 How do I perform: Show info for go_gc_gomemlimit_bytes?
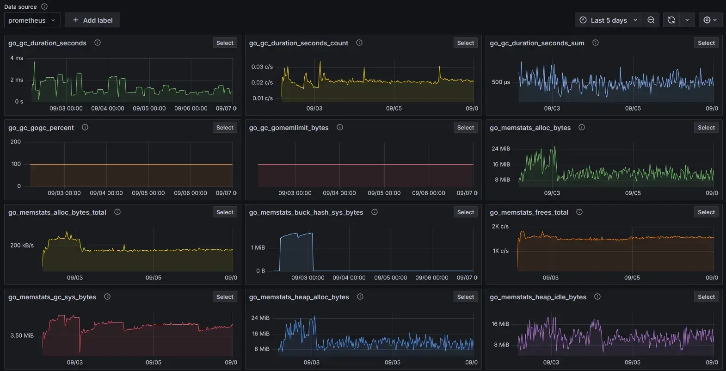pyautogui.click(x=340, y=127)
